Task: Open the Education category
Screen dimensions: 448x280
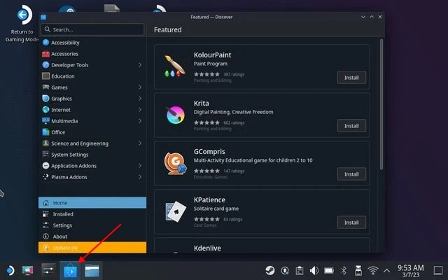Action: point(92,76)
